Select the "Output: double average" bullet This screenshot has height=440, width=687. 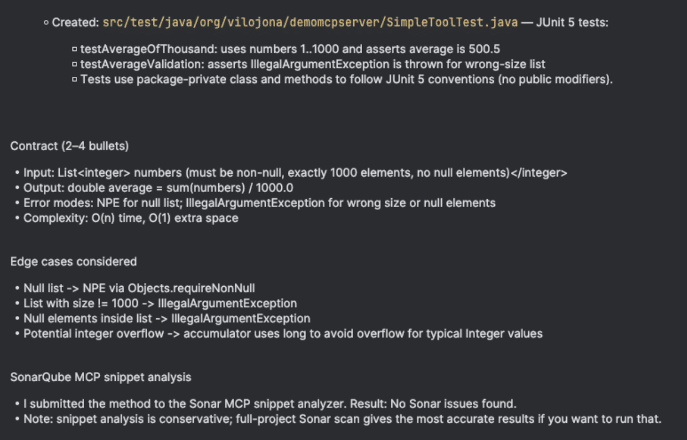tap(158, 188)
